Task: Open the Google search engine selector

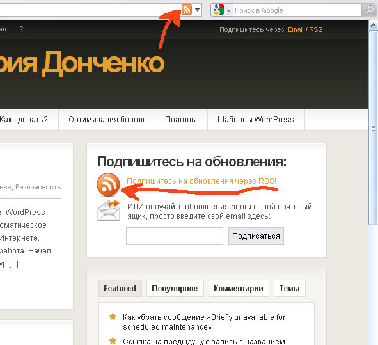Action: point(228,10)
